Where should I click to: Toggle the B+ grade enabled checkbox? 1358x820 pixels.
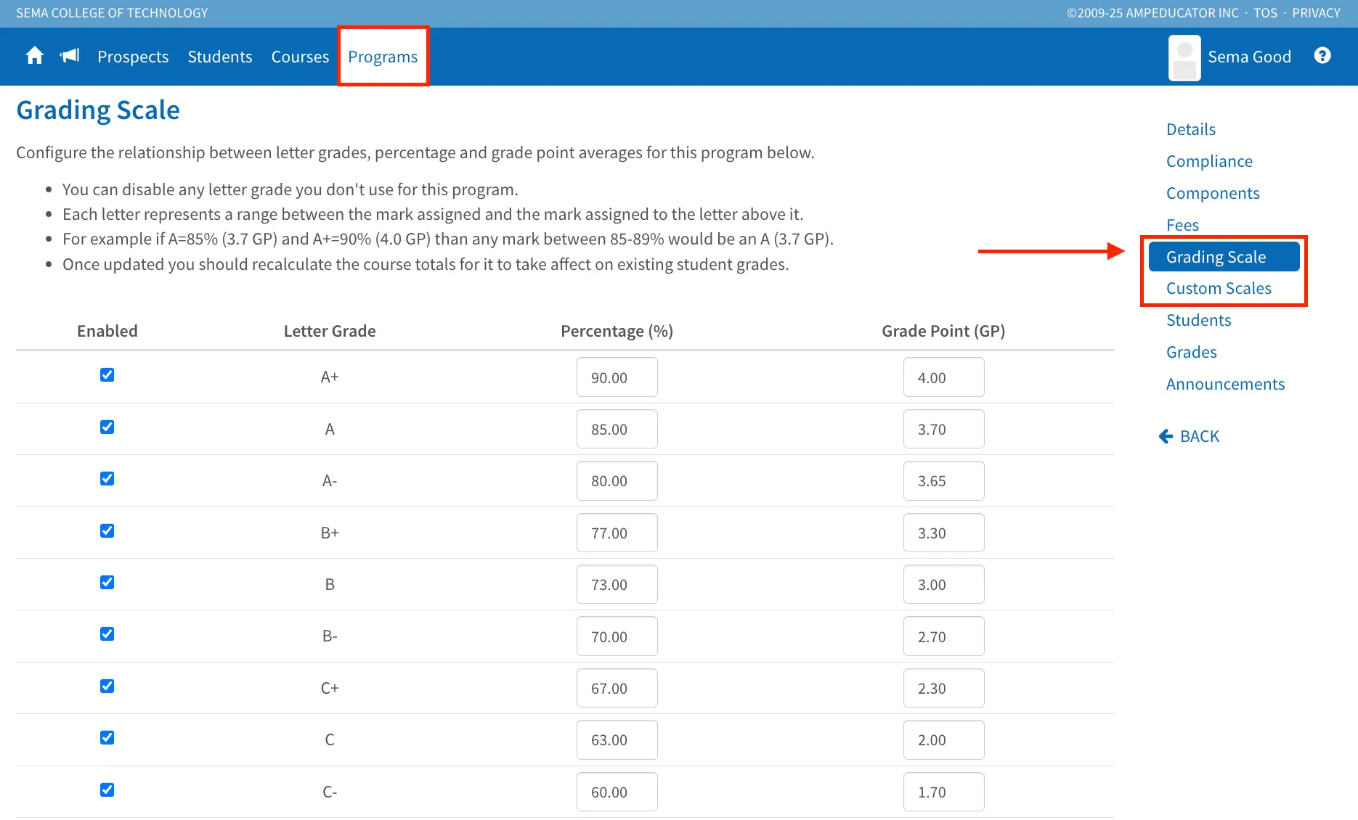[107, 530]
